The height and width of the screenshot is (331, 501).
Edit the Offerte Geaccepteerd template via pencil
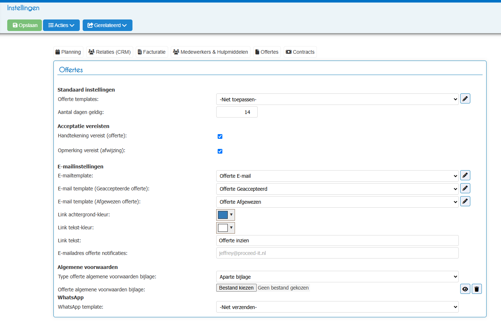pyautogui.click(x=465, y=188)
